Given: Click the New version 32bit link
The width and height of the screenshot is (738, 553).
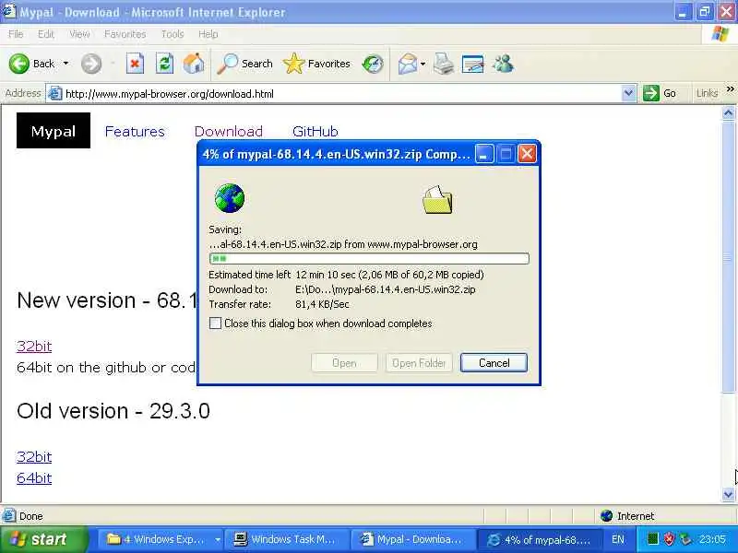Looking at the screenshot, I should click(x=34, y=347).
